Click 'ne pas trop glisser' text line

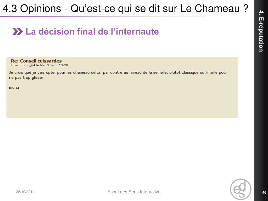point(26,77)
